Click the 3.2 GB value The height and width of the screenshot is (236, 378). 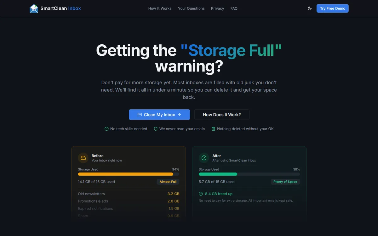pyautogui.click(x=173, y=194)
